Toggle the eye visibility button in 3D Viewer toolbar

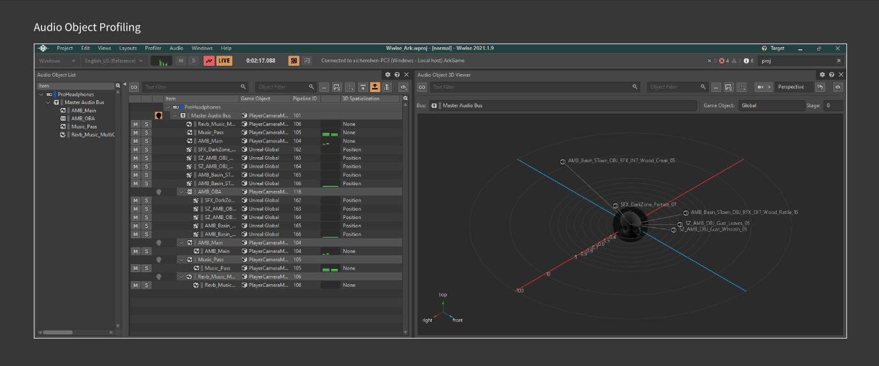(838, 87)
